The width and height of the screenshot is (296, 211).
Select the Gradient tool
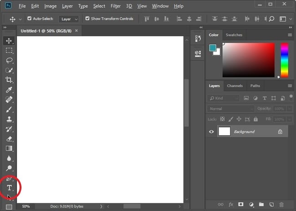(9, 149)
